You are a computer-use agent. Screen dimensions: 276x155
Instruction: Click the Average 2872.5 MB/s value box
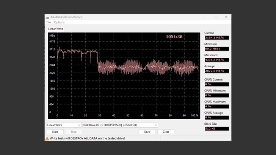(216, 71)
